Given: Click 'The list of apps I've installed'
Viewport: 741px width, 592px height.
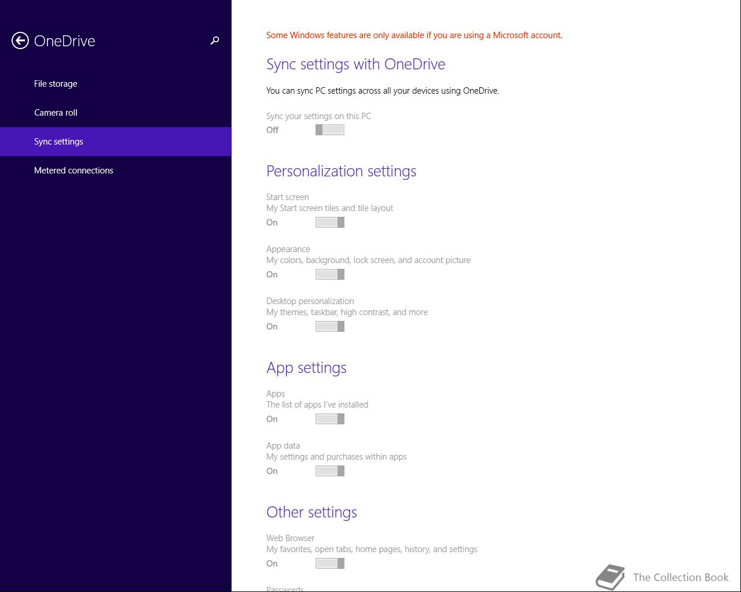Looking at the screenshot, I should (317, 405).
